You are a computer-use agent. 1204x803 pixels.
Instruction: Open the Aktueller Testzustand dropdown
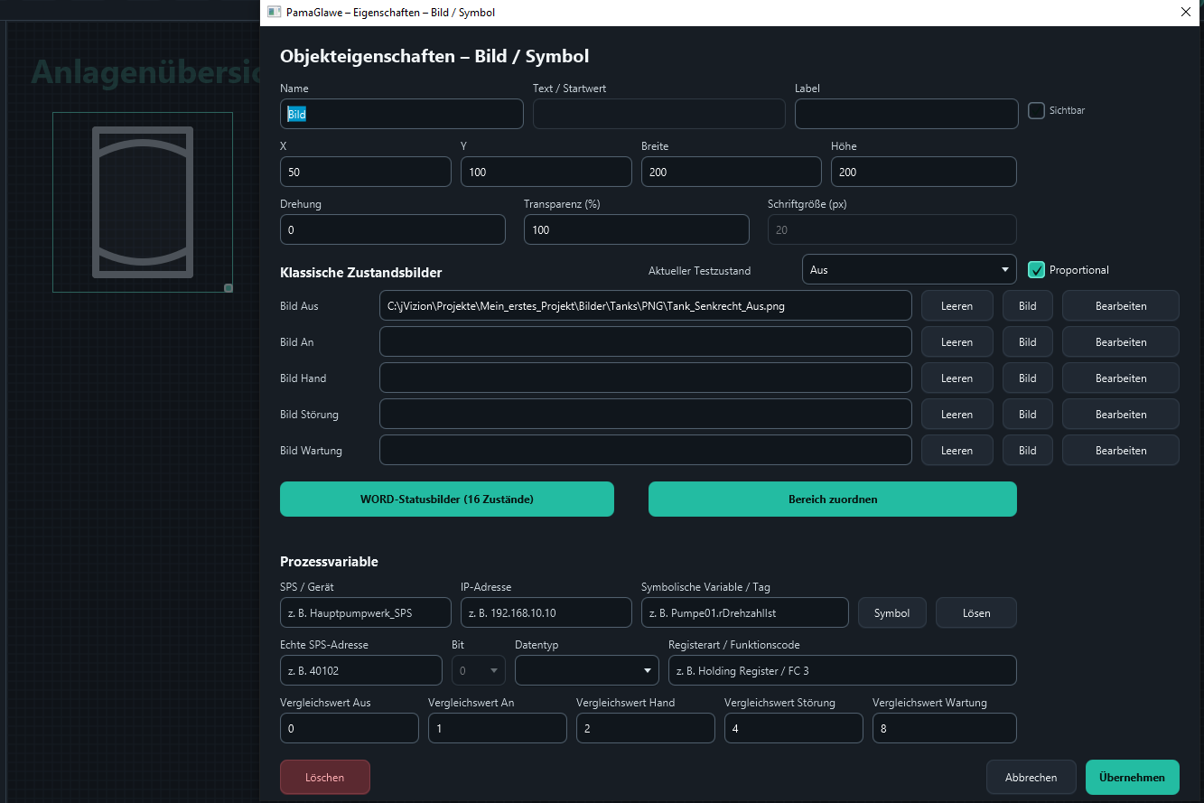[x=909, y=269]
